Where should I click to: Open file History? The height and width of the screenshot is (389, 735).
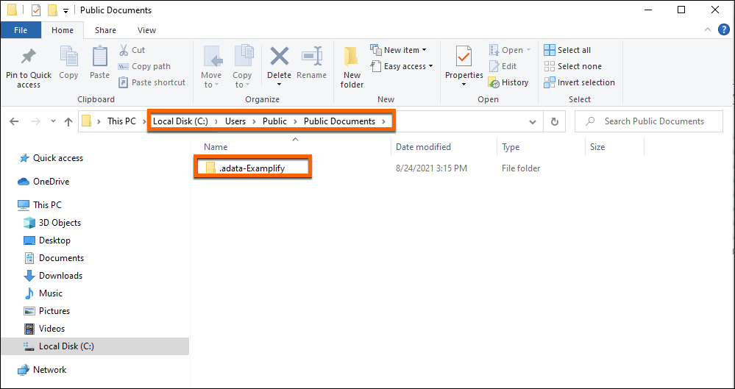point(508,82)
